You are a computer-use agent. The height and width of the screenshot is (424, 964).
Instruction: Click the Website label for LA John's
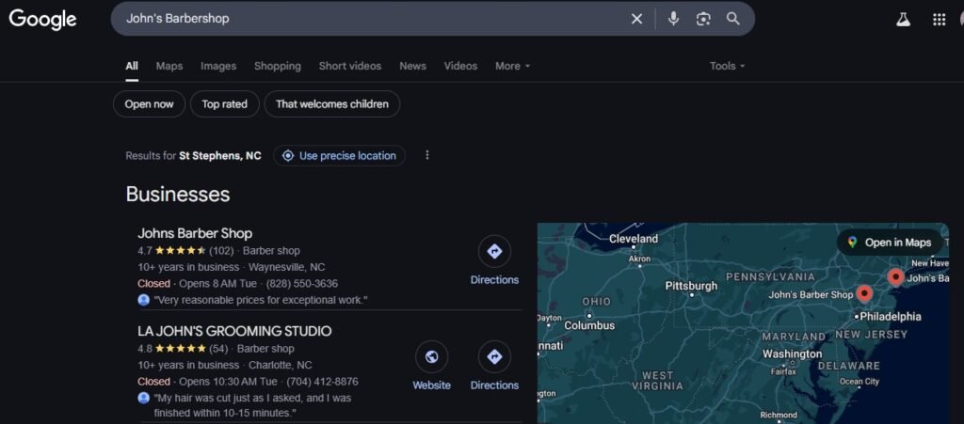coord(431,385)
